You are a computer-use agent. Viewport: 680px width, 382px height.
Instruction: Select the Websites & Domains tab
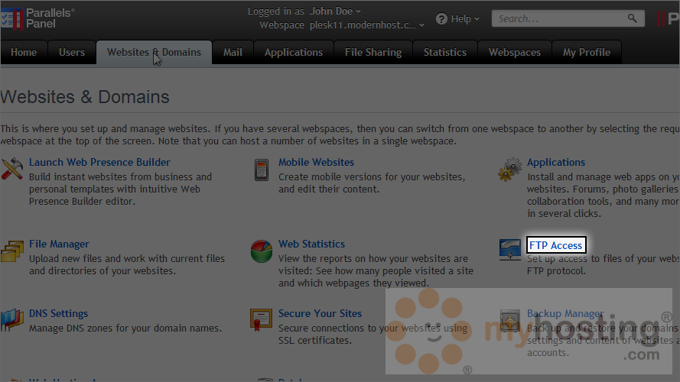coord(154,53)
